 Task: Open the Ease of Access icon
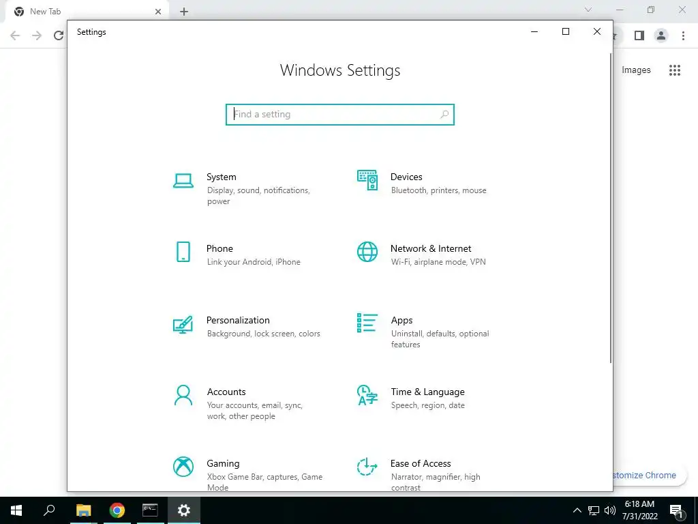pyautogui.click(x=367, y=467)
